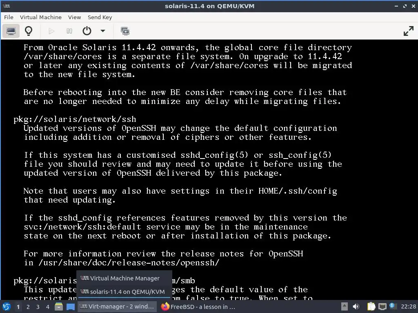Click the Run virtual machine play button
This screenshot has height=313, width=418.
51,31
